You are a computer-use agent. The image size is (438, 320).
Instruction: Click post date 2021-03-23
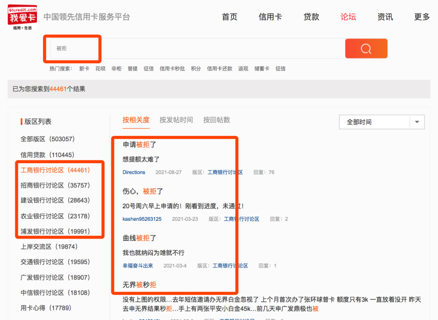[185, 219]
